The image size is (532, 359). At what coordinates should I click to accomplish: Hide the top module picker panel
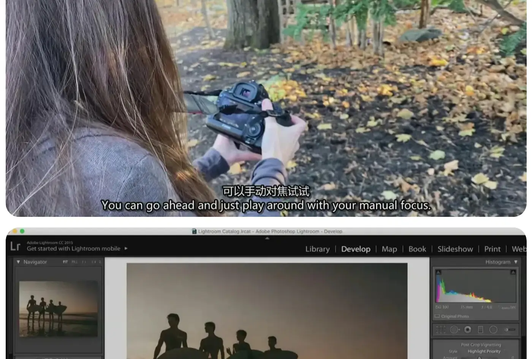[267, 239]
